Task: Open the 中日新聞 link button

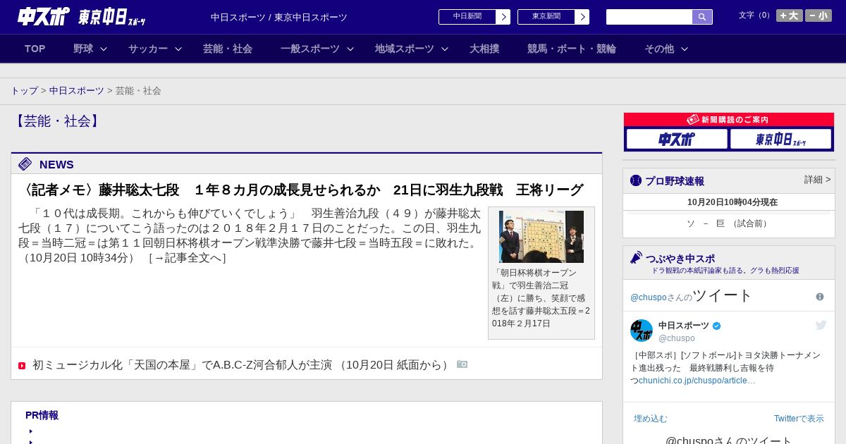Action: pyautogui.click(x=467, y=17)
